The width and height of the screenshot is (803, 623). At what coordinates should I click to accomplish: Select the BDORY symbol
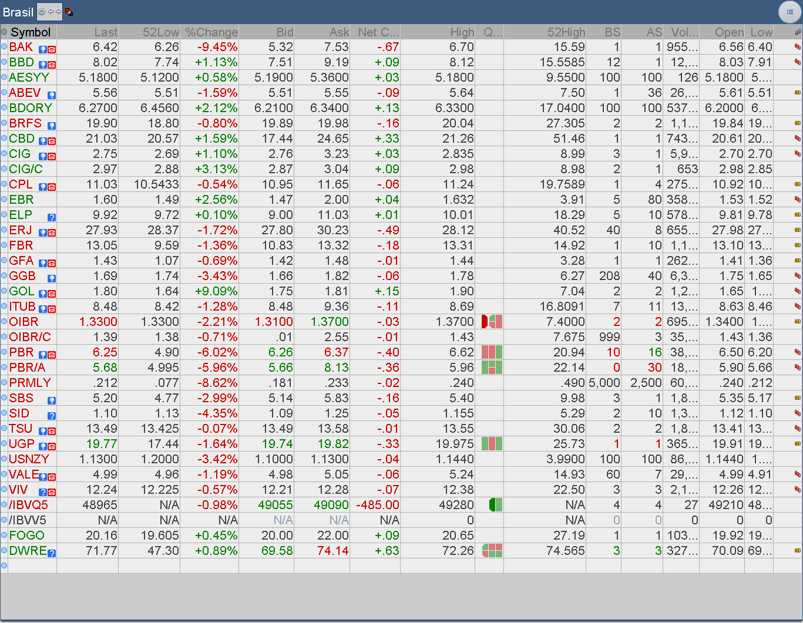(31, 108)
